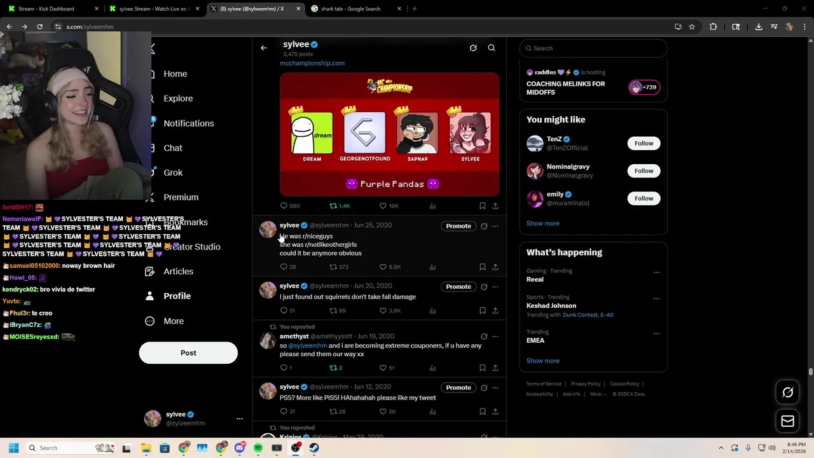
Task: Open options for the Reeal trend
Action: [x=656, y=272]
